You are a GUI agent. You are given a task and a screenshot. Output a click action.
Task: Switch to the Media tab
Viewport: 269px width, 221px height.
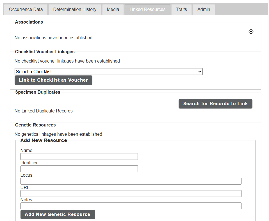click(x=113, y=9)
